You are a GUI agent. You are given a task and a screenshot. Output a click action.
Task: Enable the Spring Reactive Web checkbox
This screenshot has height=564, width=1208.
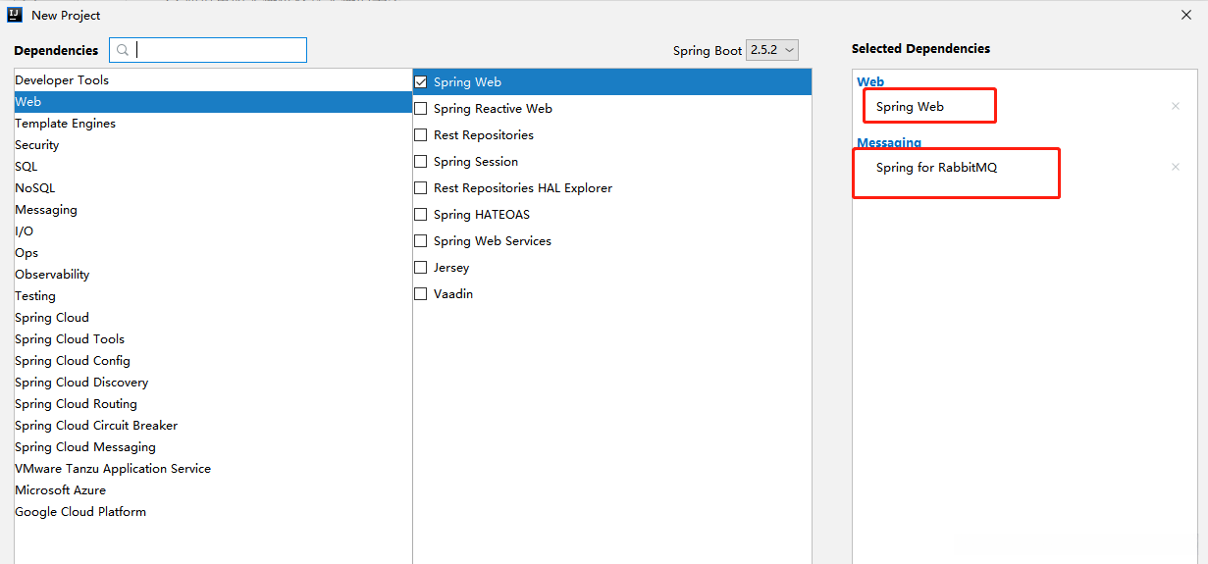421,109
